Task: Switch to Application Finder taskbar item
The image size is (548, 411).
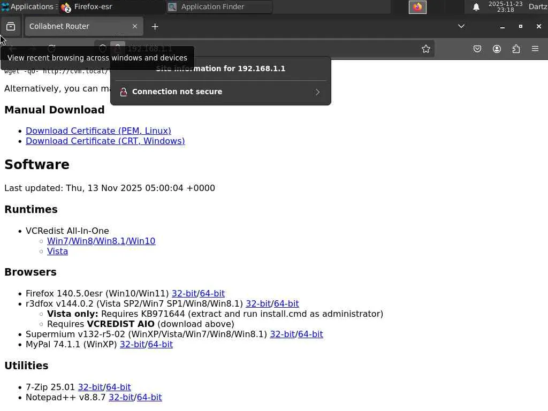Action: point(219,6)
